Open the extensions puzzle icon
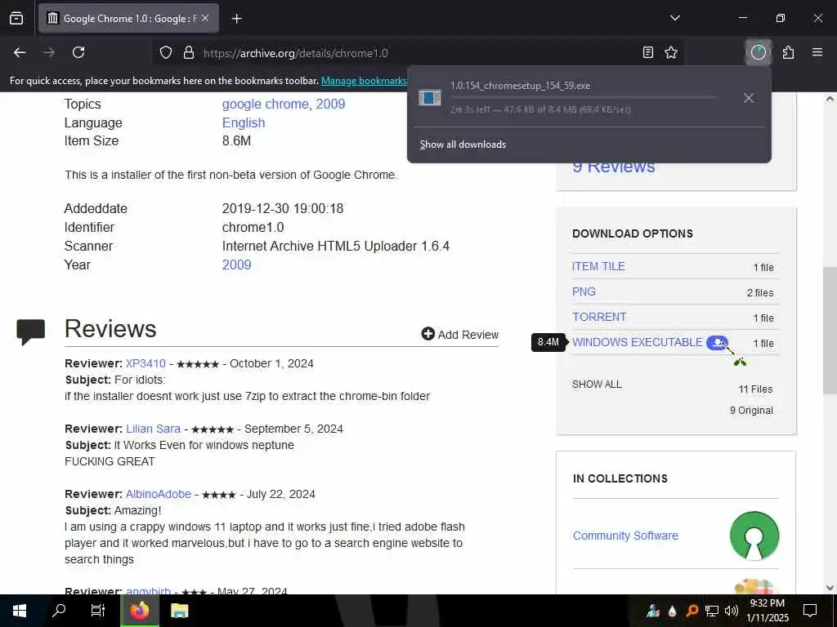 (788, 52)
